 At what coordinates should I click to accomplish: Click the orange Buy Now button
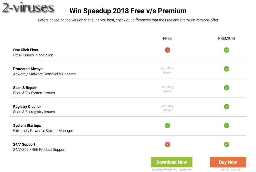228,162
